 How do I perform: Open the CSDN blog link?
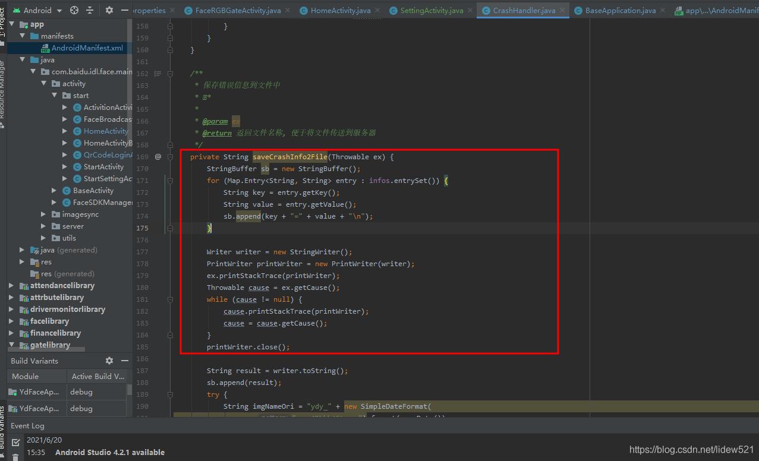691,450
